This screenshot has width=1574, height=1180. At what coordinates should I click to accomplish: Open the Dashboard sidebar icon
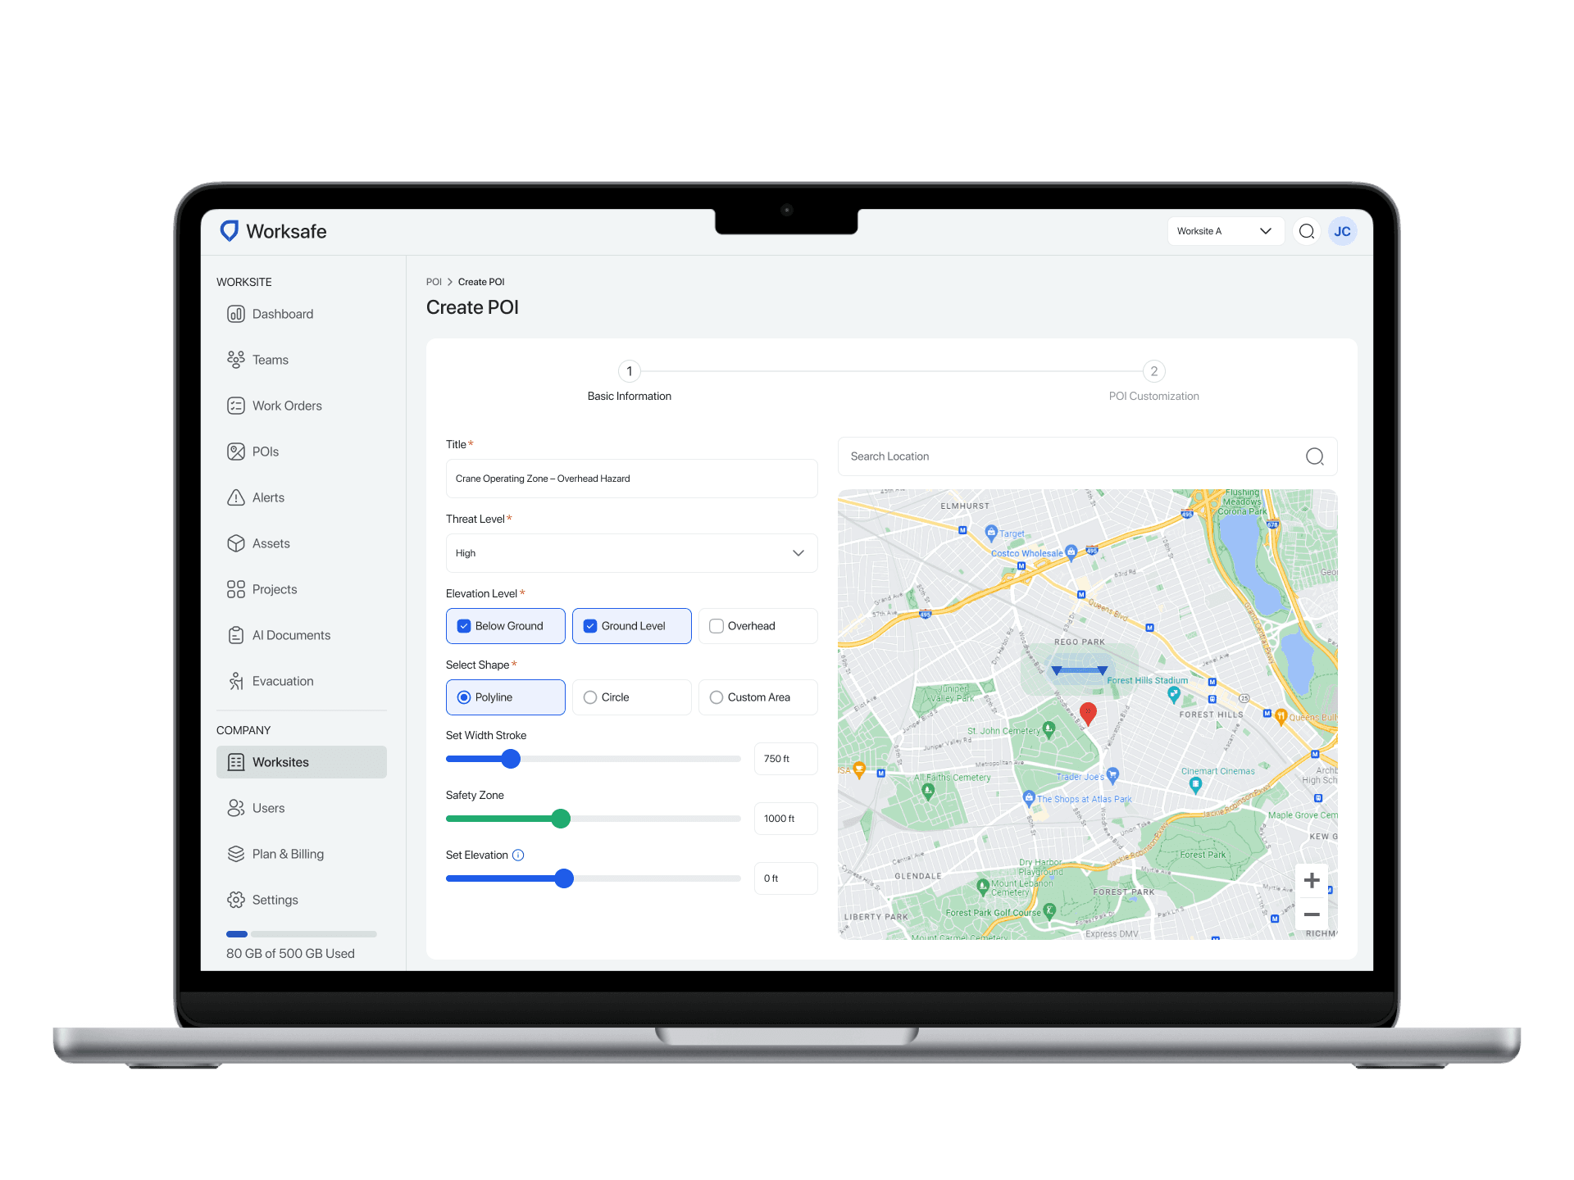coord(236,314)
